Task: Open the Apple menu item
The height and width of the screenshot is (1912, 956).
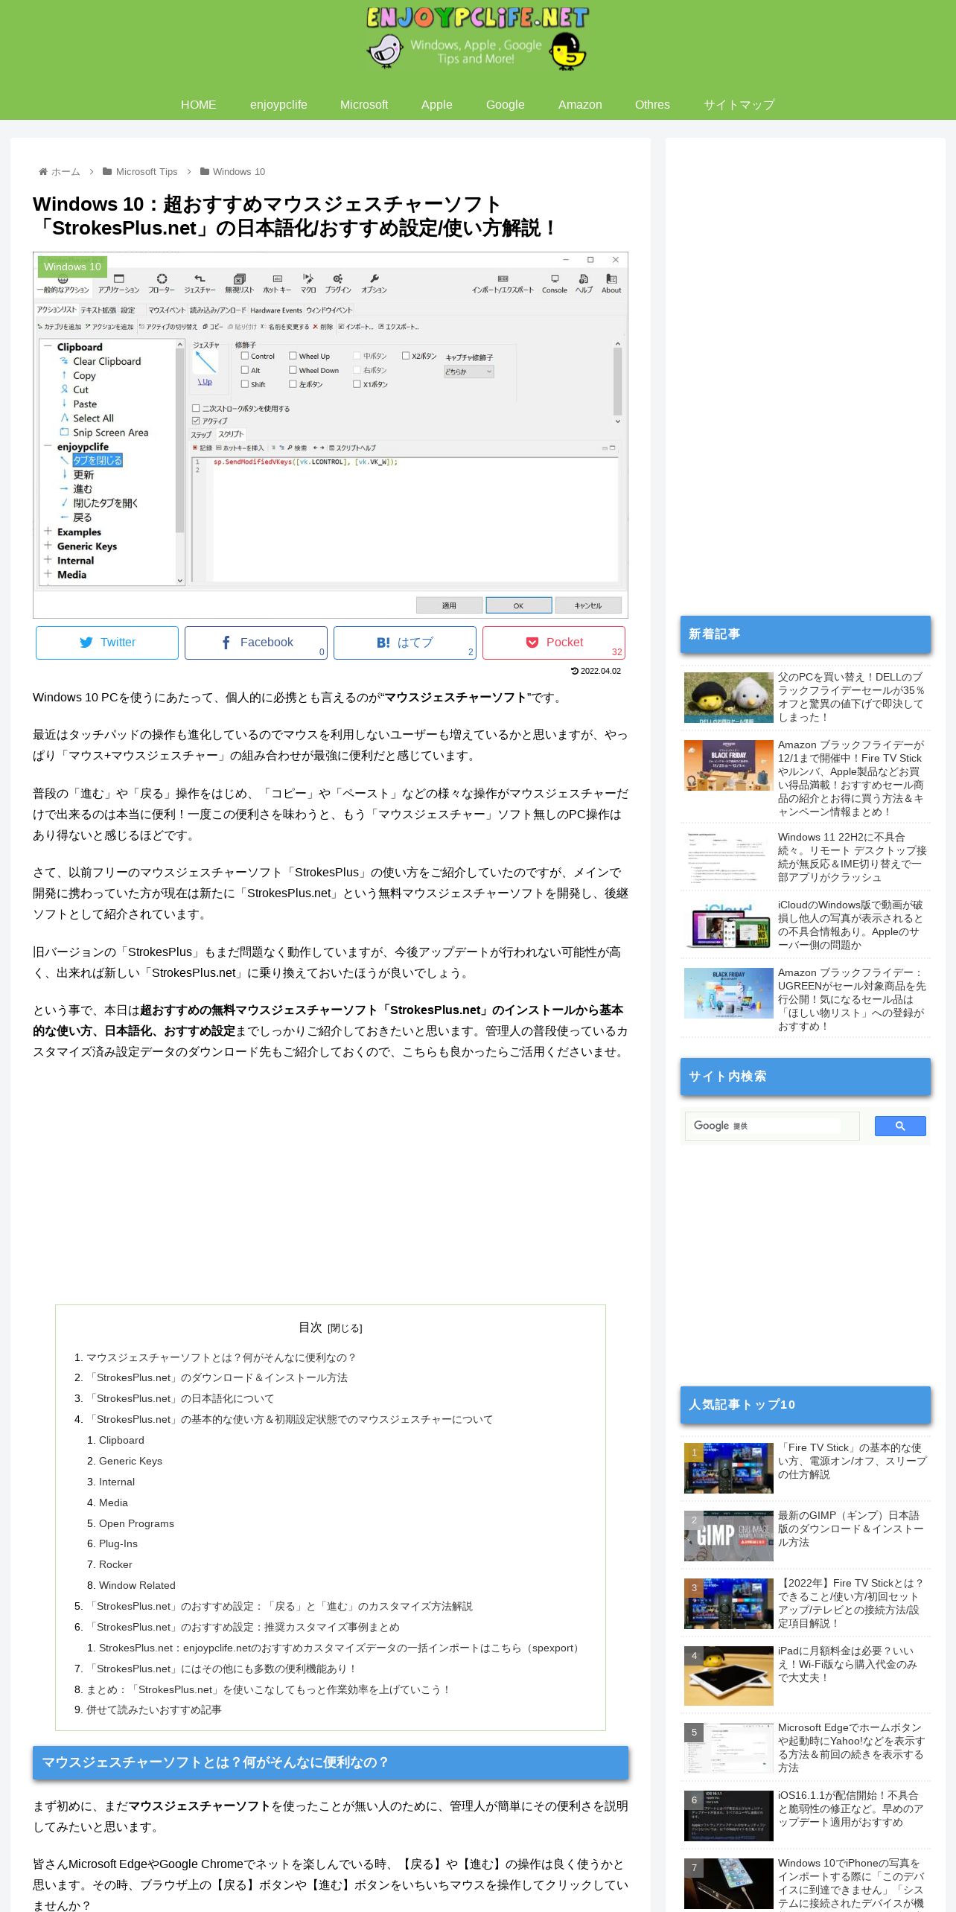Action: (x=437, y=105)
